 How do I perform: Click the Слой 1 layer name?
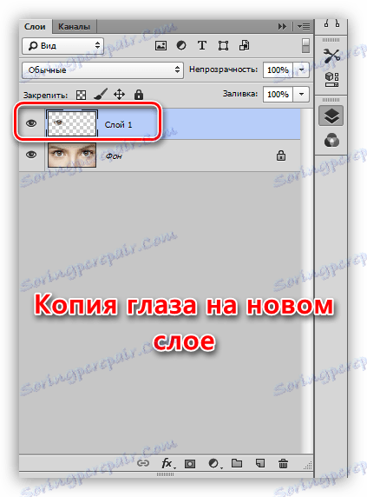118,125
